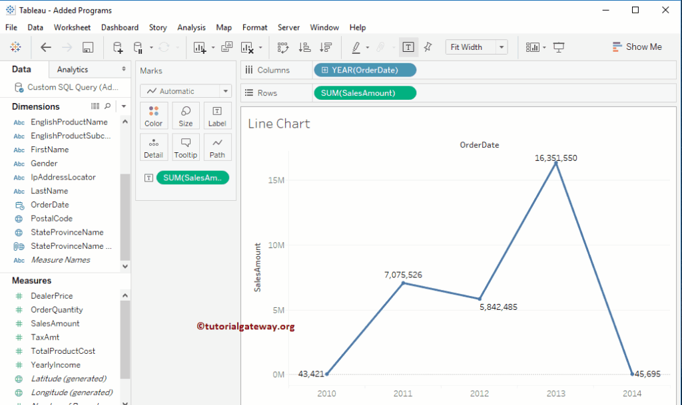Viewport: 682px width, 405px height.
Task: Open the Automatic mark type dropdown
Action: [x=225, y=91]
